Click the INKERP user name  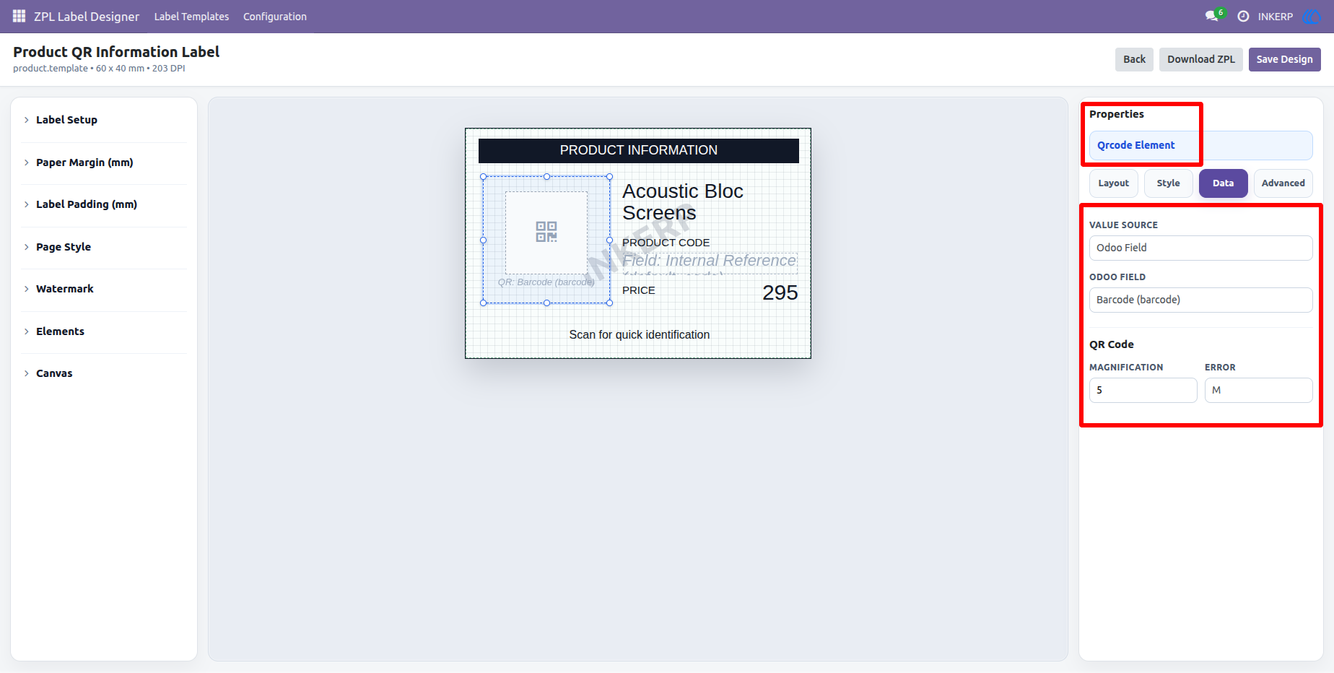coord(1275,17)
